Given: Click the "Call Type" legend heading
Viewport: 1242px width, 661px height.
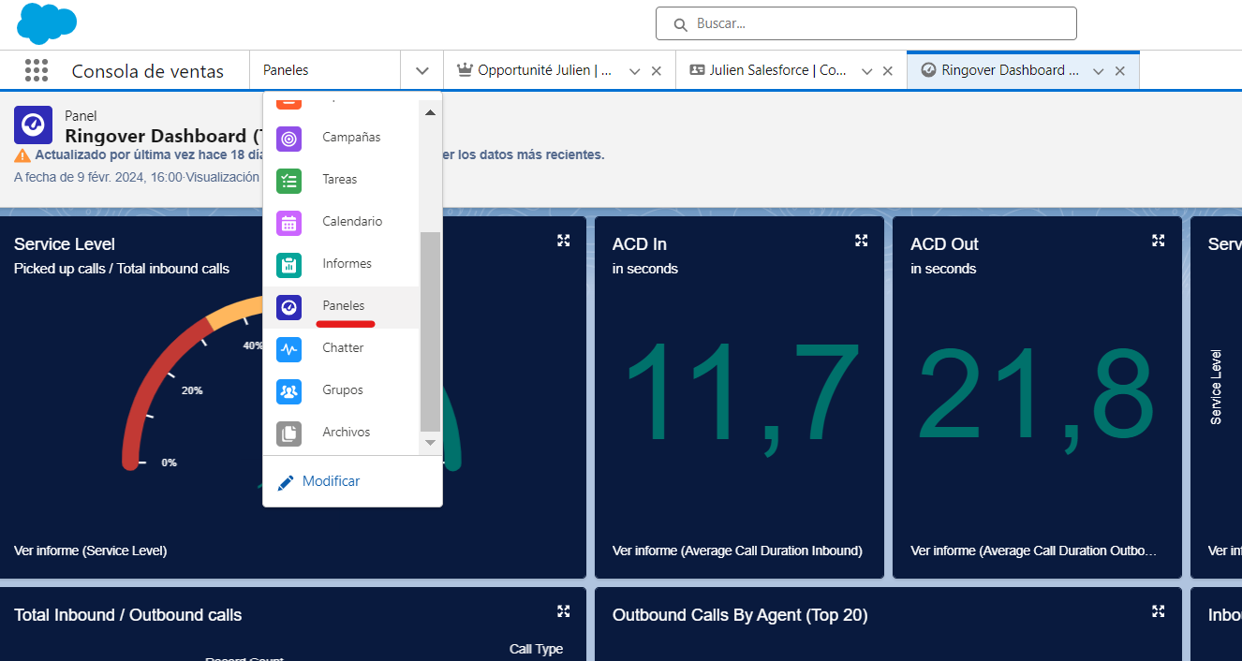Looking at the screenshot, I should pyautogui.click(x=536, y=649).
